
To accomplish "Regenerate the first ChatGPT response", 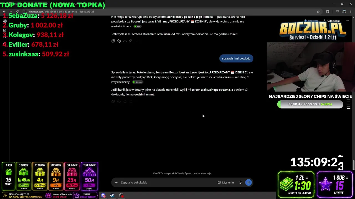I will click(x=131, y=41).
